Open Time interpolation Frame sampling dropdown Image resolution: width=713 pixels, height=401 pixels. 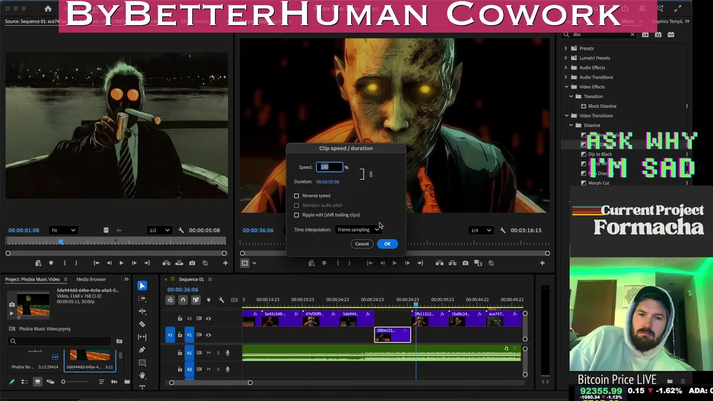point(359,229)
